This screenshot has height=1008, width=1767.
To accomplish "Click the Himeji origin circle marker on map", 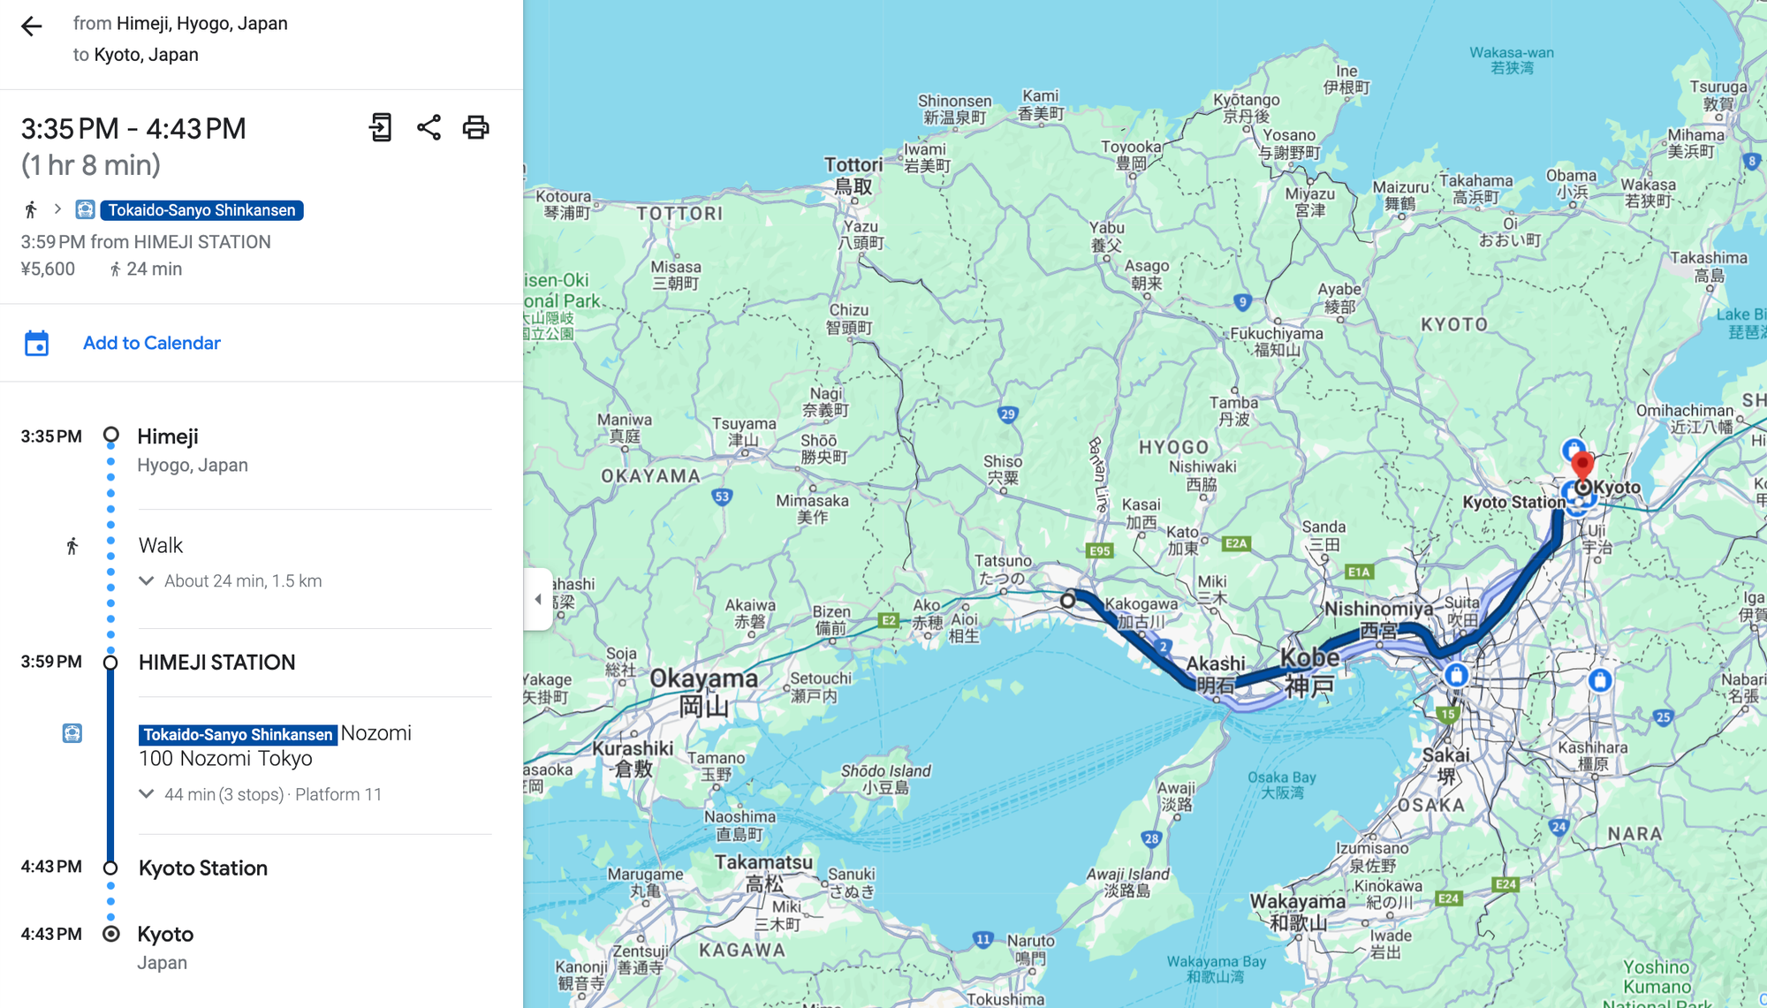I will 1067,600.
